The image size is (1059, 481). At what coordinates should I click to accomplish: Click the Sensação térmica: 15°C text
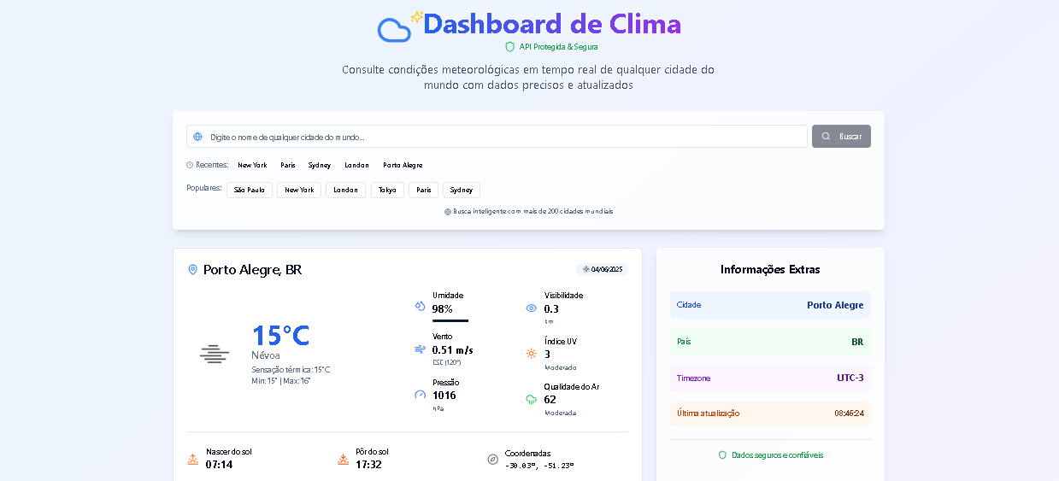pos(291,370)
